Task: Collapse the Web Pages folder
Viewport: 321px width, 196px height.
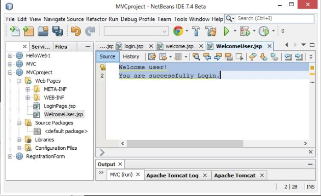Action: (x=19, y=81)
